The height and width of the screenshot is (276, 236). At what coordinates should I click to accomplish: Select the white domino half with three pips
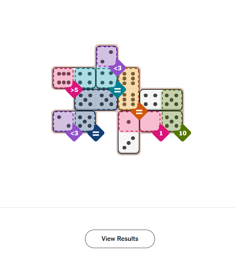coord(129,143)
